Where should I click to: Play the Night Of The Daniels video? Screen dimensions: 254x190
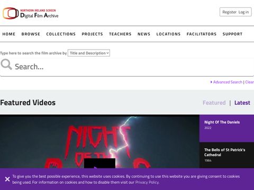pos(99,164)
